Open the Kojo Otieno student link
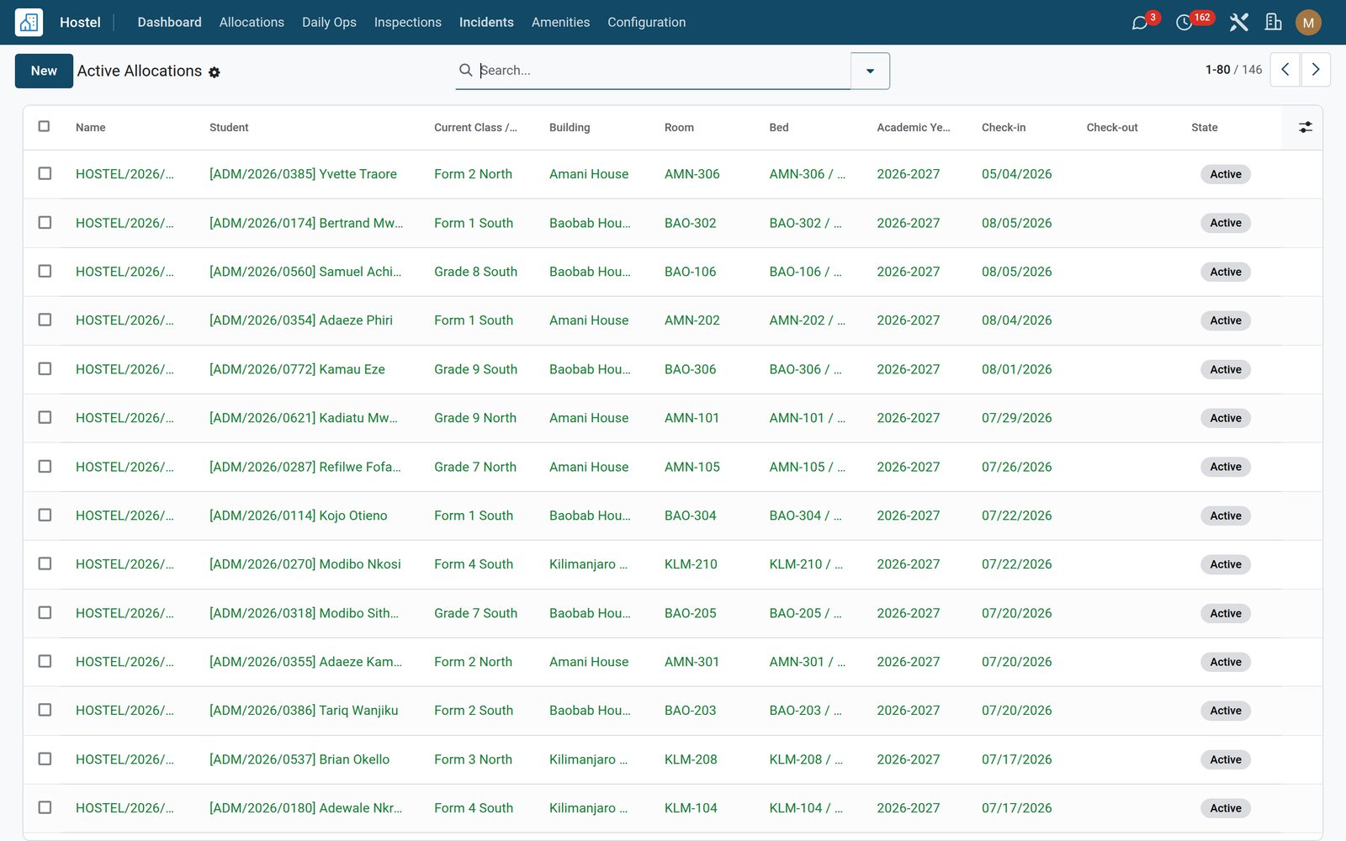Screen dimensions: 1346x841 click(x=298, y=516)
